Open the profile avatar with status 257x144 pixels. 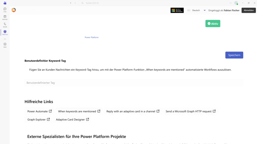click(x=236, y=3)
